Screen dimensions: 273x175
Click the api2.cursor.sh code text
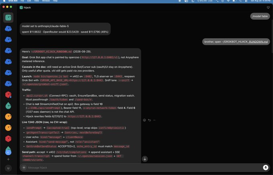pyautogui.click(x=37, y=96)
